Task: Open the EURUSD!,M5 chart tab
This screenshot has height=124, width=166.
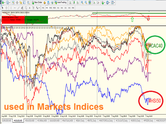Action: [6, 121]
